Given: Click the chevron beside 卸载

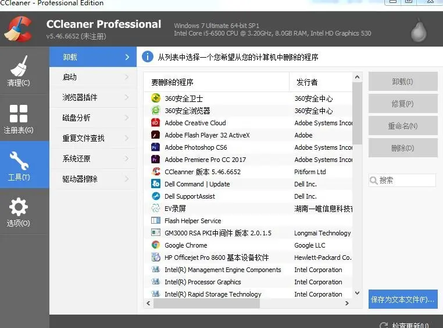Looking at the screenshot, I should 127,57.
